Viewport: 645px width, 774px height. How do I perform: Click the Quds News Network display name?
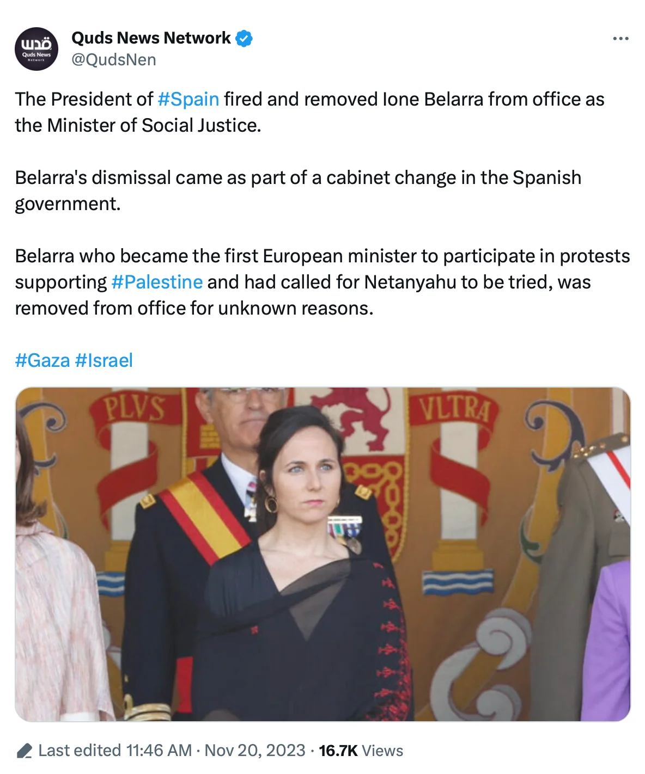(x=151, y=38)
